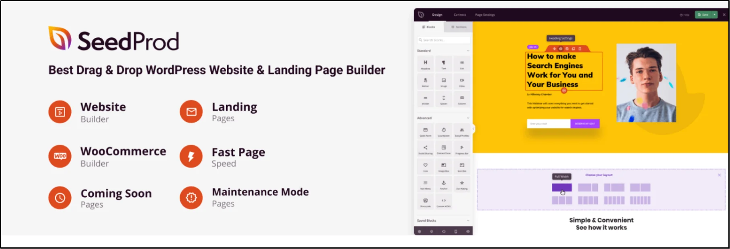This screenshot has width=730, height=249.
Task: Choose the Full Width layout
Action: click(561, 188)
